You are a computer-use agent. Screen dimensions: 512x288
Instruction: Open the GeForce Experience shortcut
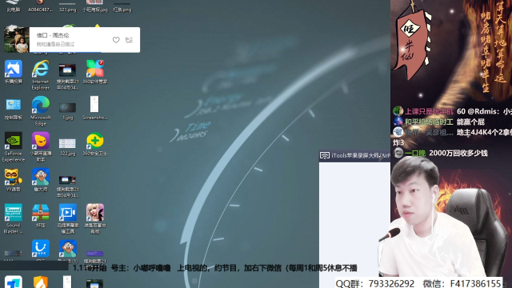14,147
